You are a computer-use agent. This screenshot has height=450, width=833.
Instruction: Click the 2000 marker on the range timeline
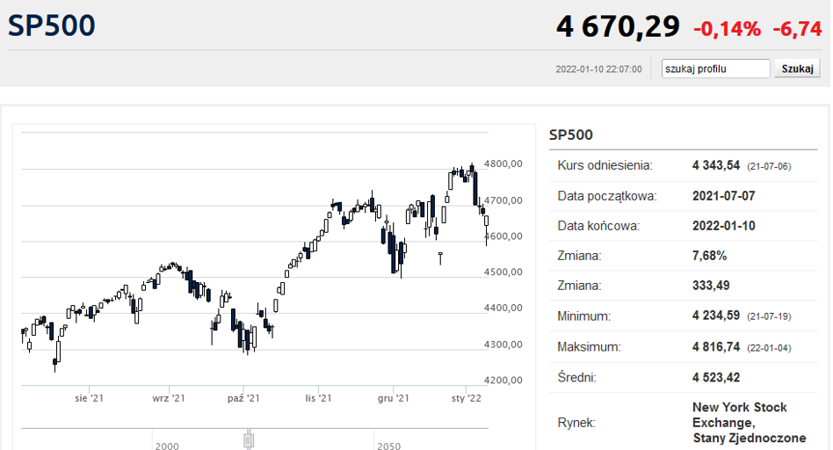pyautogui.click(x=167, y=446)
